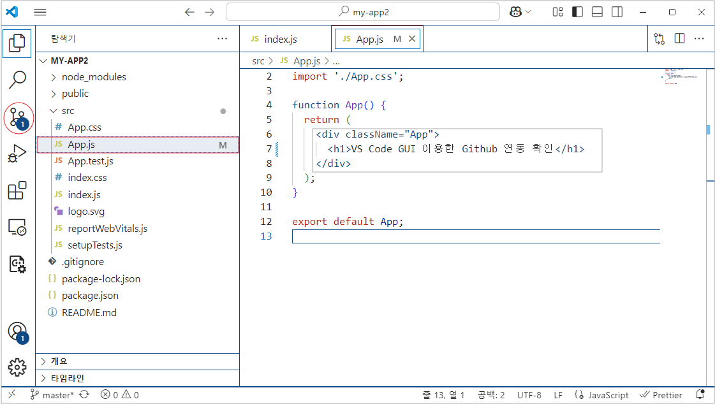Open the Manage gear menu
Viewport: 715px width, 404px height.
point(17,367)
